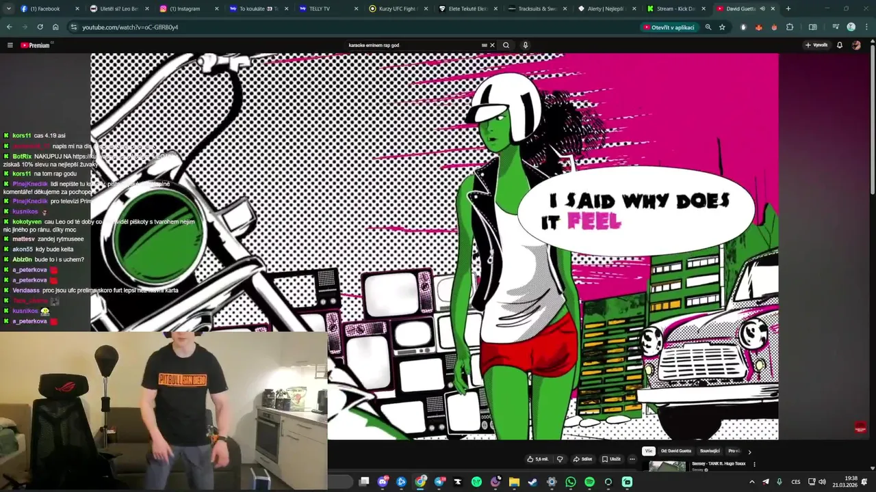
Task: Open the volume tray control
Action: (x=822, y=482)
